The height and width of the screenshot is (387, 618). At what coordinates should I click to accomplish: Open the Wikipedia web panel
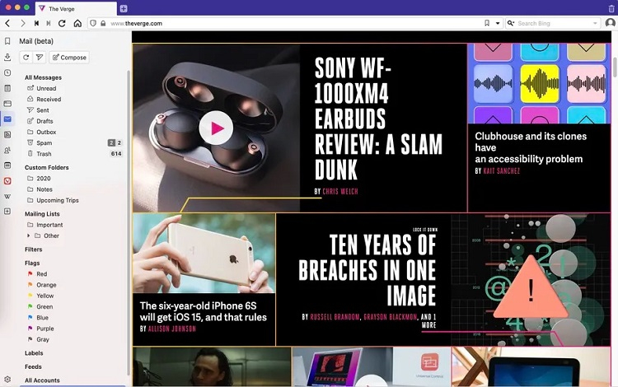[7, 196]
